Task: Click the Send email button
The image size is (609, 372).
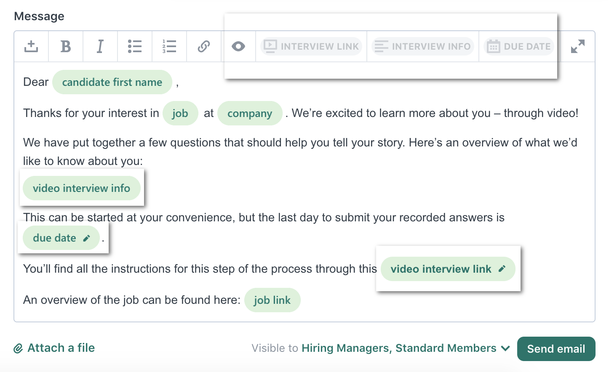Action: coord(556,349)
